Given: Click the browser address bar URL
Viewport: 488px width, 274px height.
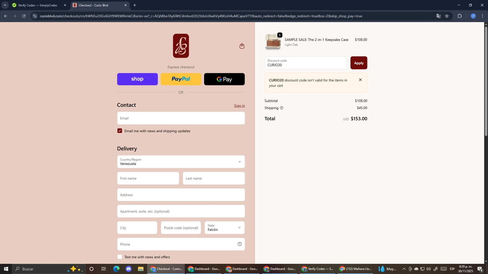Looking at the screenshot, I should click(201, 16).
